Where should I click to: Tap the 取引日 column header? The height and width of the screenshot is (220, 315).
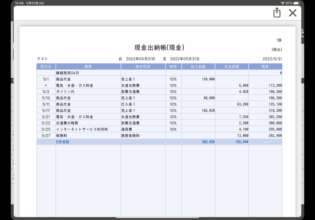click(x=46, y=66)
